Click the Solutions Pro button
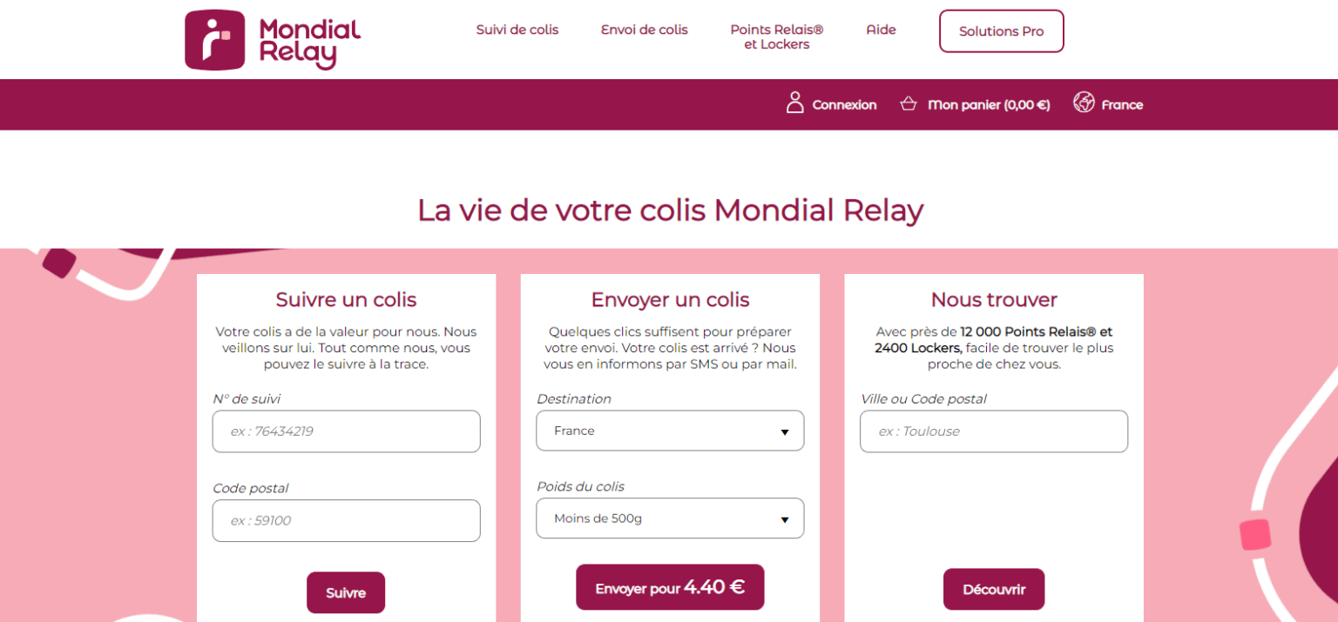This screenshot has width=1338, height=622. tap(1001, 30)
